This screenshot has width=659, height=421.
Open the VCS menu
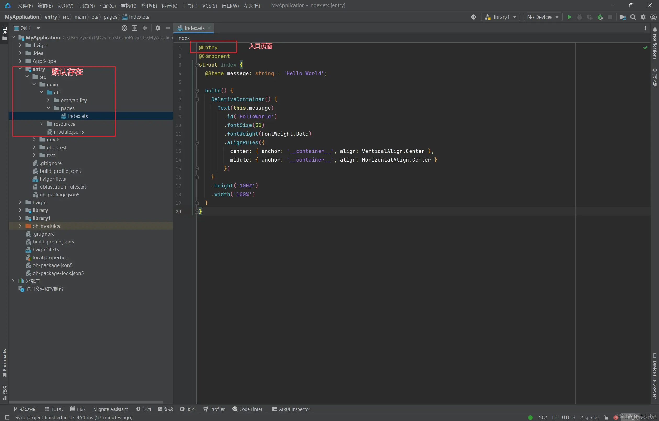pyautogui.click(x=209, y=5)
